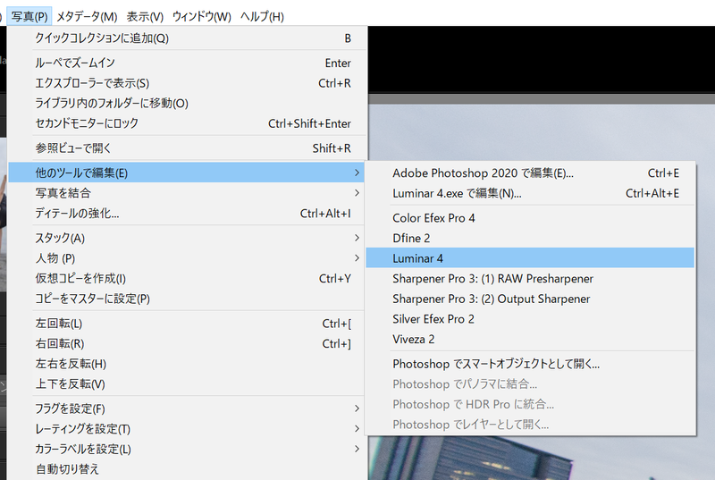The height and width of the screenshot is (480, 715).
Task: Expand 人物 (P) submenu
Action: click(186, 258)
